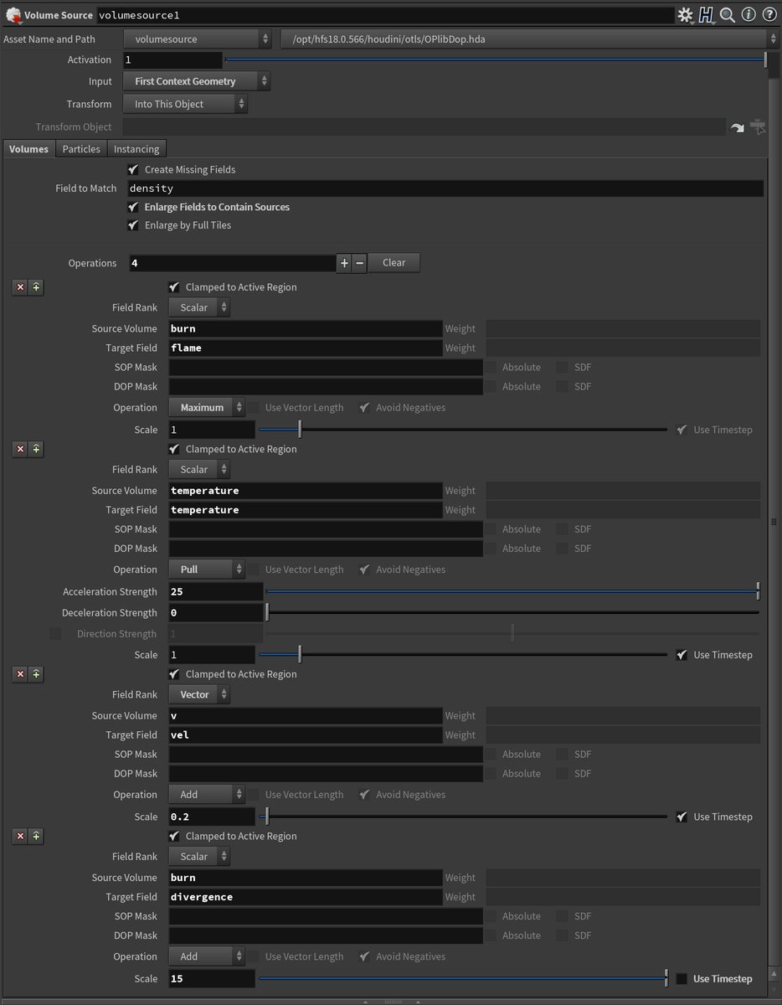Click the node name field volumesource1
This screenshot has height=1005, width=782.
(x=384, y=15)
